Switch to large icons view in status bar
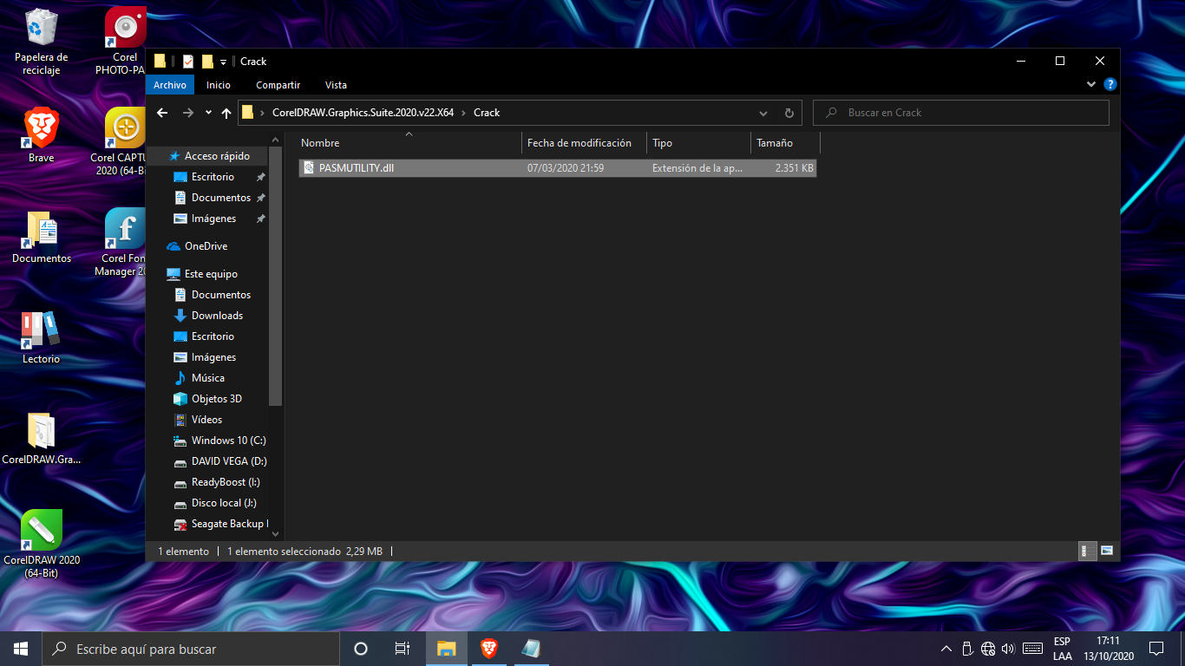This screenshot has width=1185, height=666. (1107, 551)
